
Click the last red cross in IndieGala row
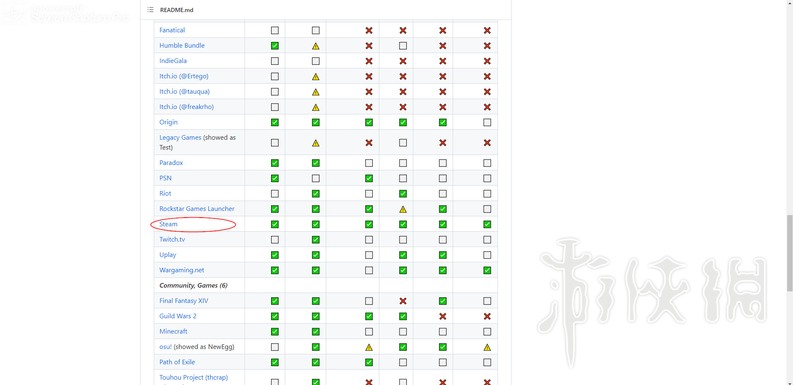pyautogui.click(x=487, y=61)
